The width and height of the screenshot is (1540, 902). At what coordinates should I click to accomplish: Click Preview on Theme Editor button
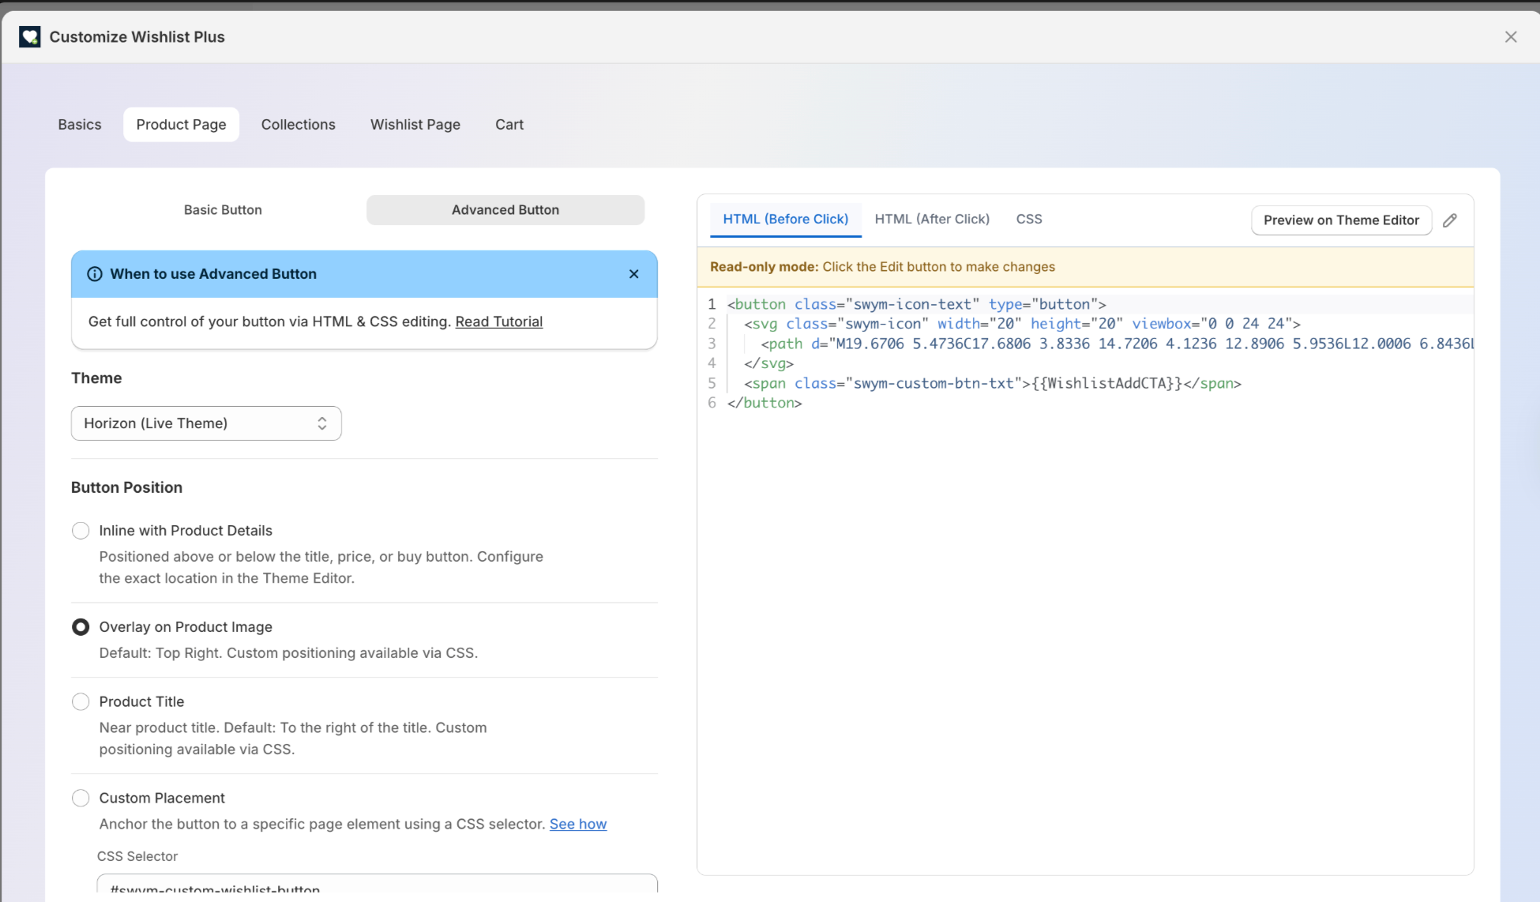tap(1341, 220)
